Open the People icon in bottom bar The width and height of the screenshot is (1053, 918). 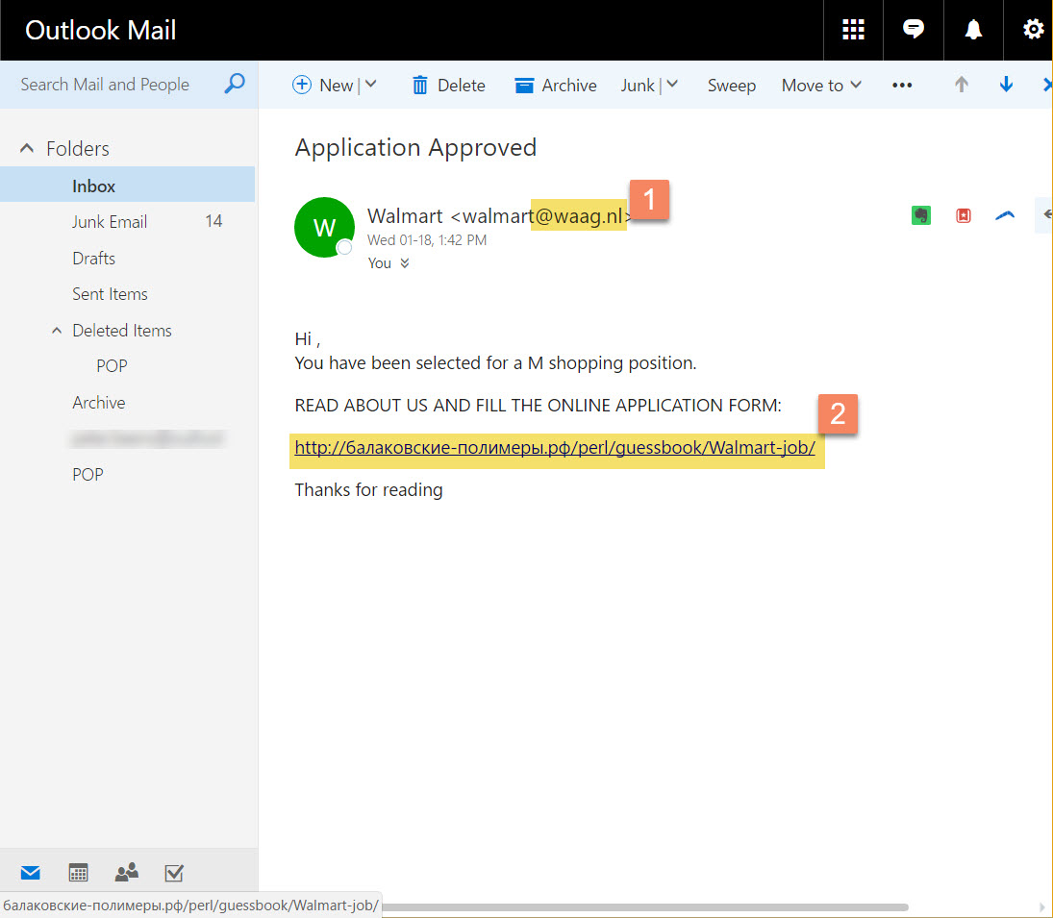(126, 873)
